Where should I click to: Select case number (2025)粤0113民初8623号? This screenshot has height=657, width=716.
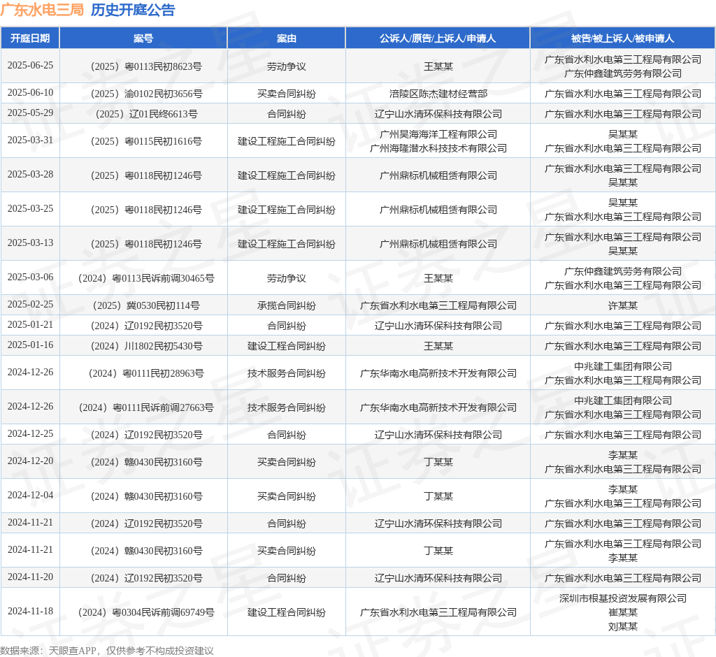click(146, 66)
